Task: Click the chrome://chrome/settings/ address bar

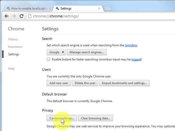Action: 100,16
